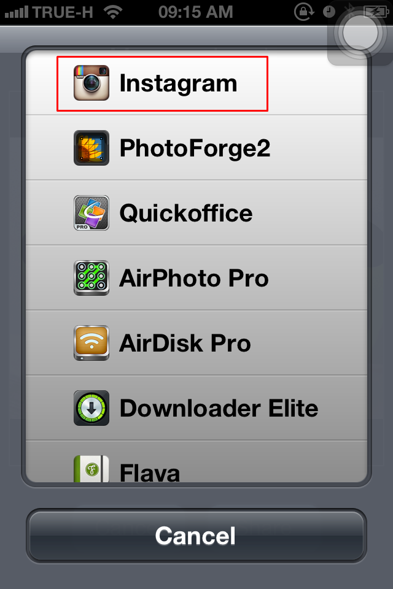Image resolution: width=393 pixels, height=589 pixels.
Task: Select AirDisk Pro entry
Action: [196, 343]
